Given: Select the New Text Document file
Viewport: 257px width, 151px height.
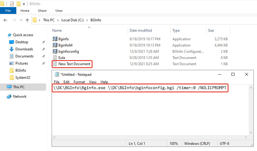Looking at the screenshot, I should coord(74,64).
